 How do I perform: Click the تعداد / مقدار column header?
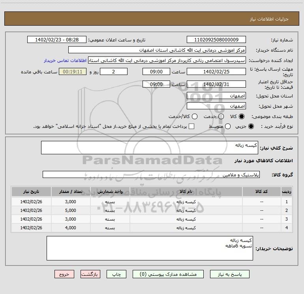click(x=71, y=192)
